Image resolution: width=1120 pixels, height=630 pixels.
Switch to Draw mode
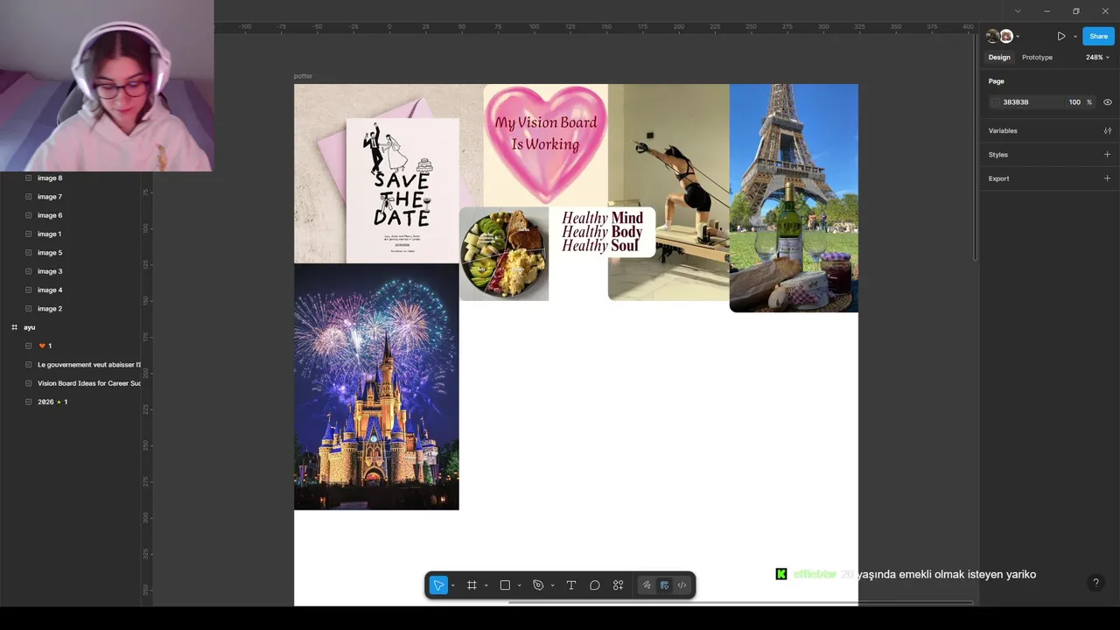(x=647, y=585)
